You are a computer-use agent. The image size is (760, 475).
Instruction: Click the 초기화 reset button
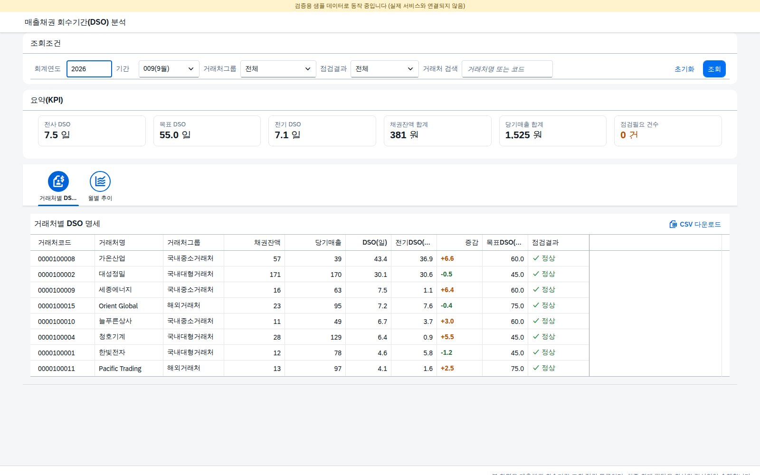(x=684, y=69)
